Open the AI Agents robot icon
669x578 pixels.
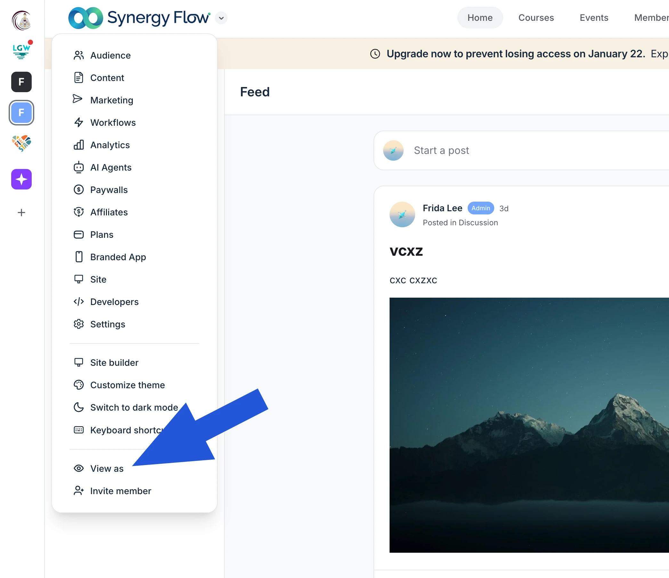pos(78,167)
